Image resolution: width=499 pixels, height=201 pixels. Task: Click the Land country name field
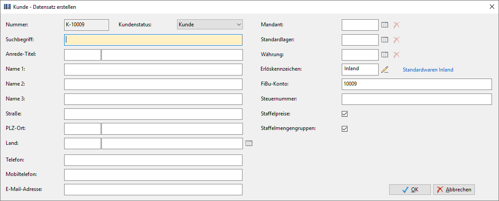pos(172,144)
